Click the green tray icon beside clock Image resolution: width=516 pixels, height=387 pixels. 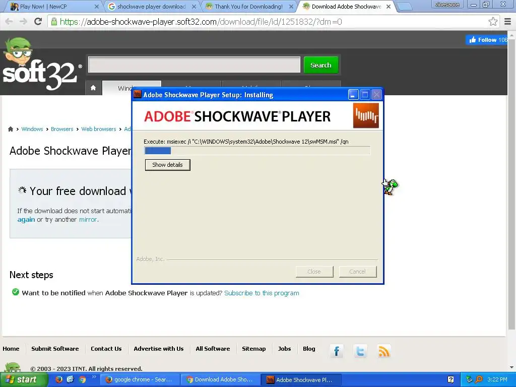469,379
